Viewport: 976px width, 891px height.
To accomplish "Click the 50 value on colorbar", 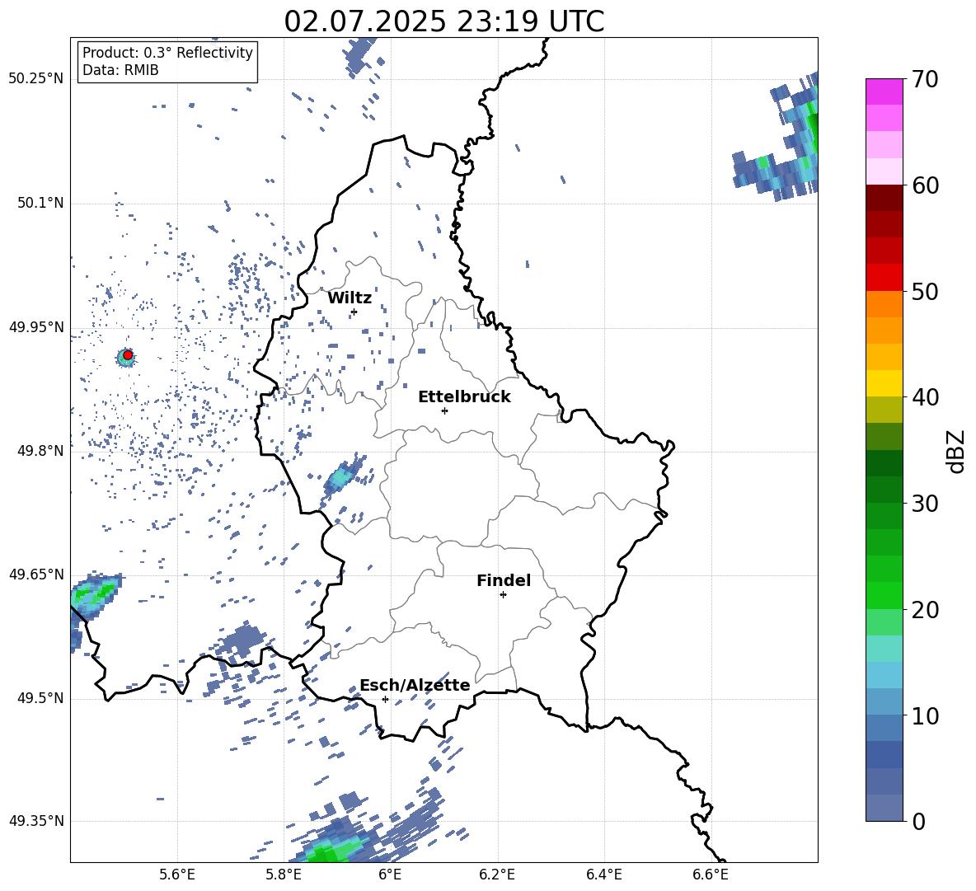I will point(925,291).
